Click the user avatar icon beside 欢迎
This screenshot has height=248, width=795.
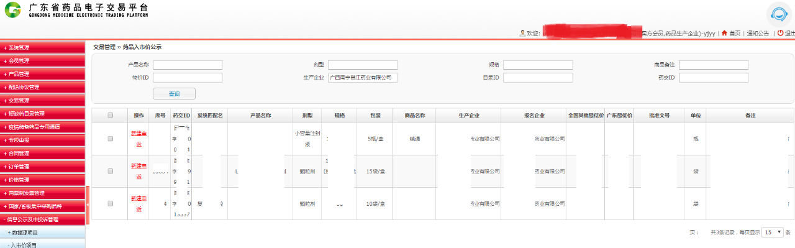(522, 33)
